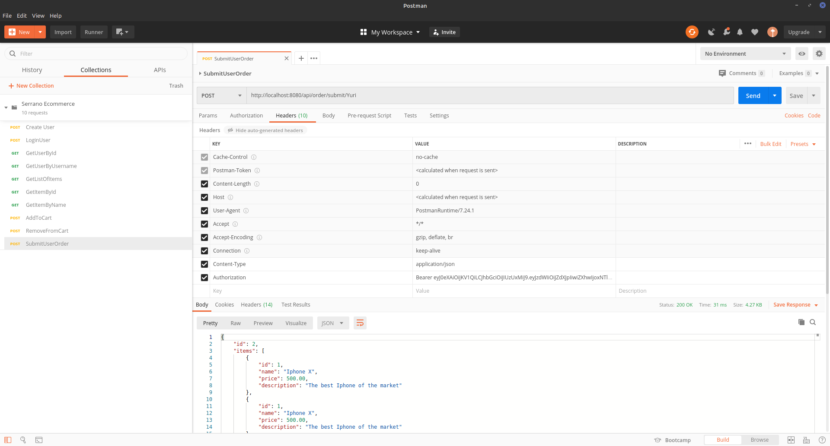Screen dimensions: 830x446
Task: Uncheck the Content-Length header
Action: pos(204,184)
